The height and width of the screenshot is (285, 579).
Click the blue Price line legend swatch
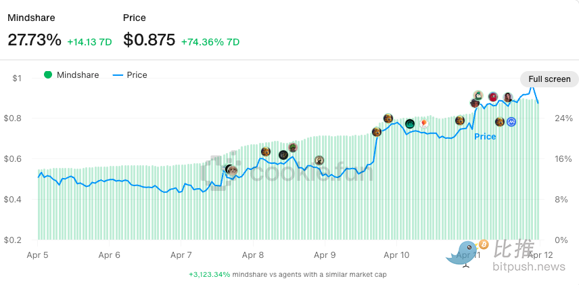pos(117,74)
